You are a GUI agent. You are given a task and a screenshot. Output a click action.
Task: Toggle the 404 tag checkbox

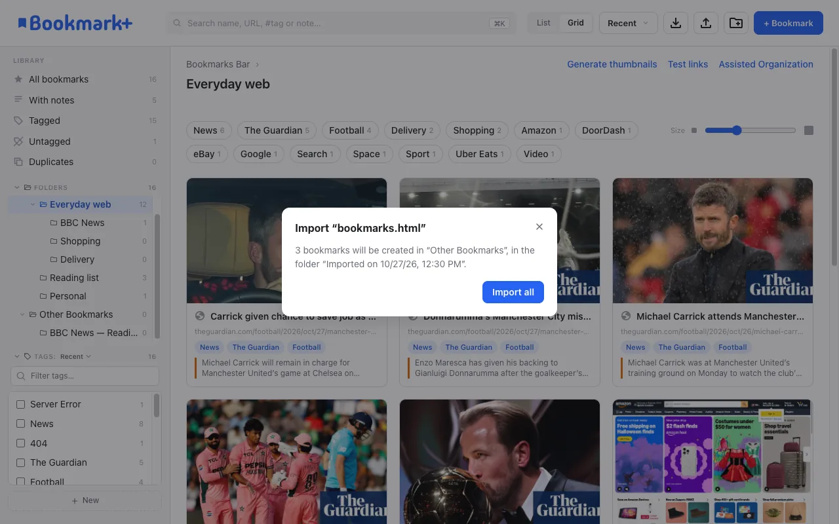[x=20, y=443]
